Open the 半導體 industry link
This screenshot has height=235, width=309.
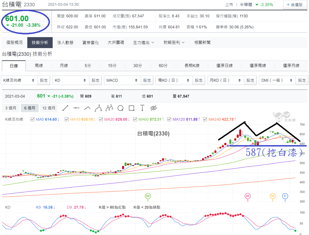[246, 4]
